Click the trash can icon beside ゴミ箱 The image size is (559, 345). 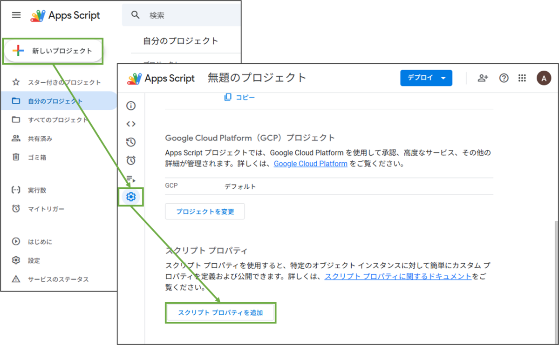pyautogui.click(x=16, y=157)
